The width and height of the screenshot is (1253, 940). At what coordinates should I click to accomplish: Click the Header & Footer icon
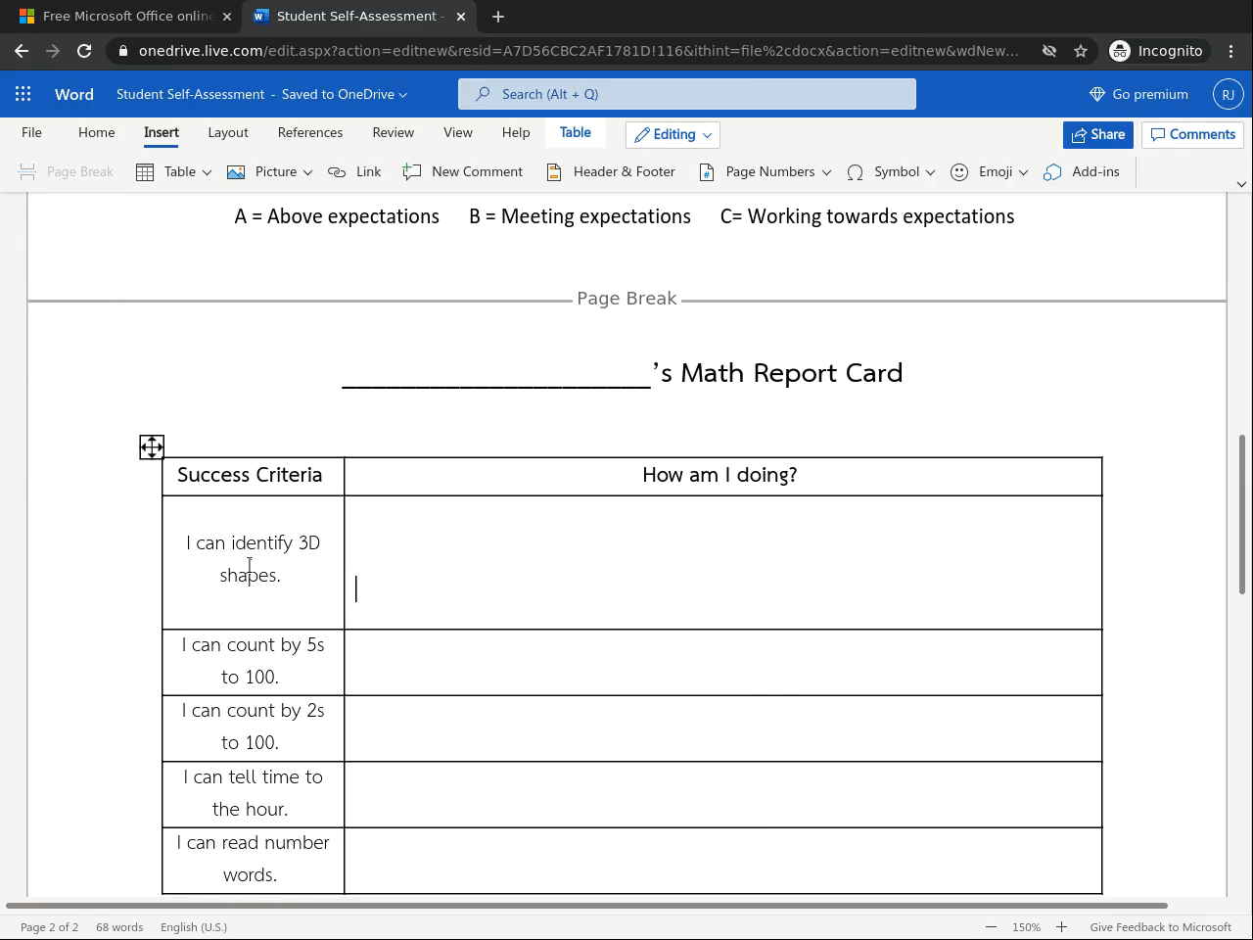[x=554, y=172]
